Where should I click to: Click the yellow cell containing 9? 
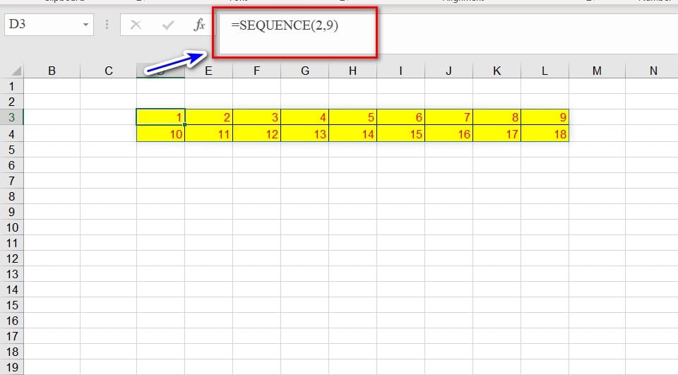[545, 117]
